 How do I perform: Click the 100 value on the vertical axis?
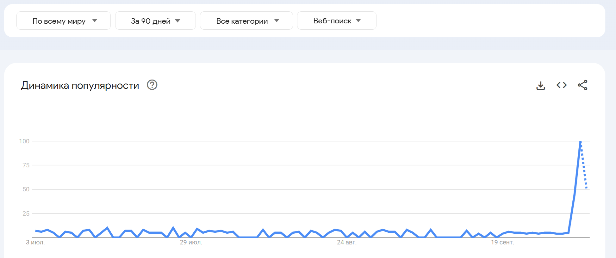tap(24, 141)
